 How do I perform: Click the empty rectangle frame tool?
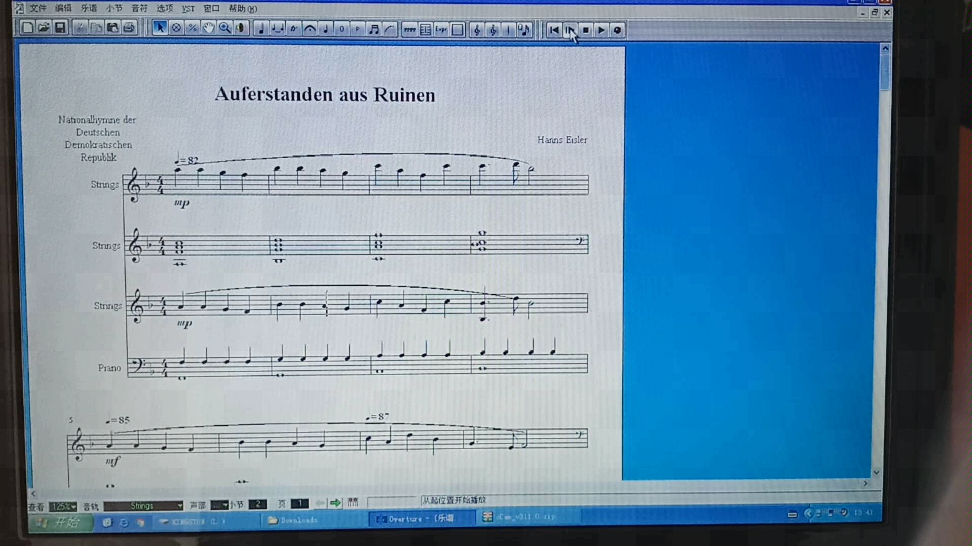point(458,30)
